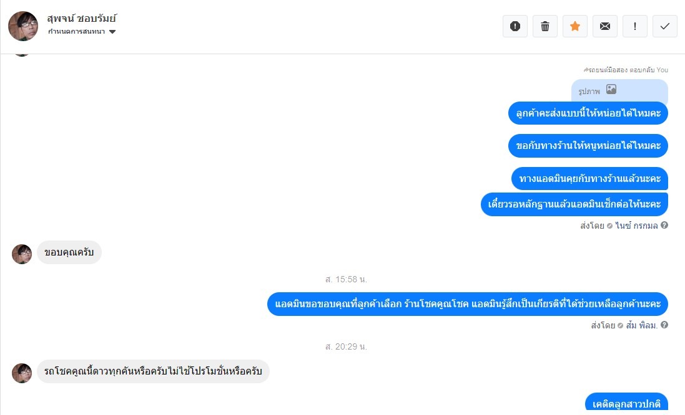Viewport: 685px width, 415px height.
Task: Mark conversation unread with envelope icon
Action: 605,26
